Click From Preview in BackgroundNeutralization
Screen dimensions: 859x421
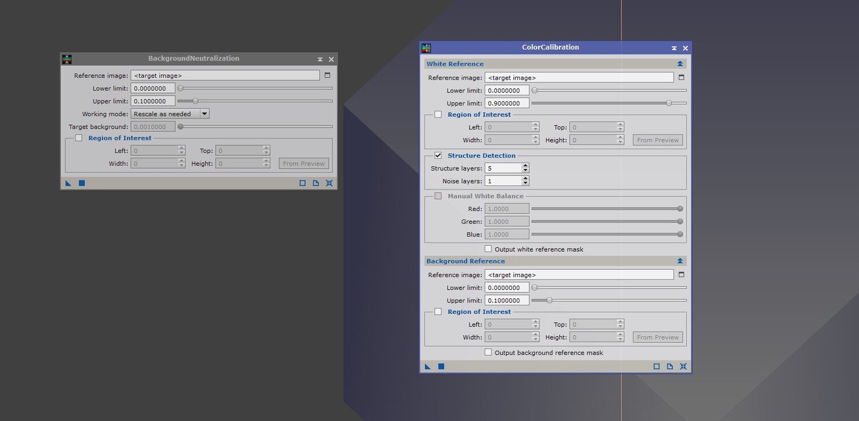[304, 164]
